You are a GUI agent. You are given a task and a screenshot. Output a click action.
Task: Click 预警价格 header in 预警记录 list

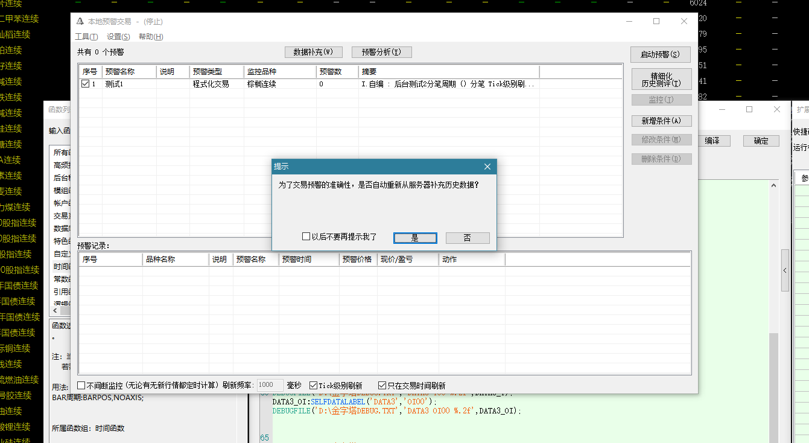pos(358,260)
